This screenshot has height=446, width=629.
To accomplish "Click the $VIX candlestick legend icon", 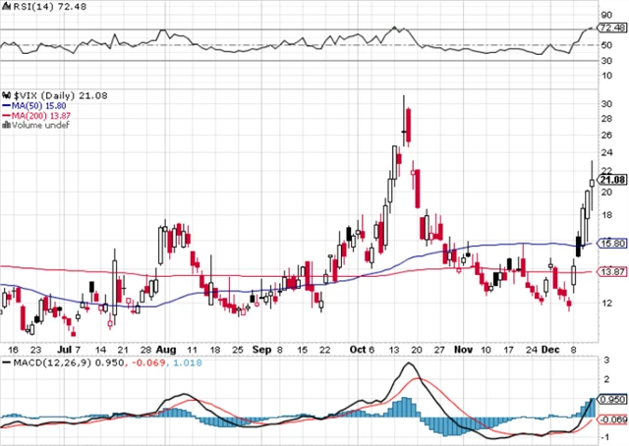I will pyautogui.click(x=6, y=94).
